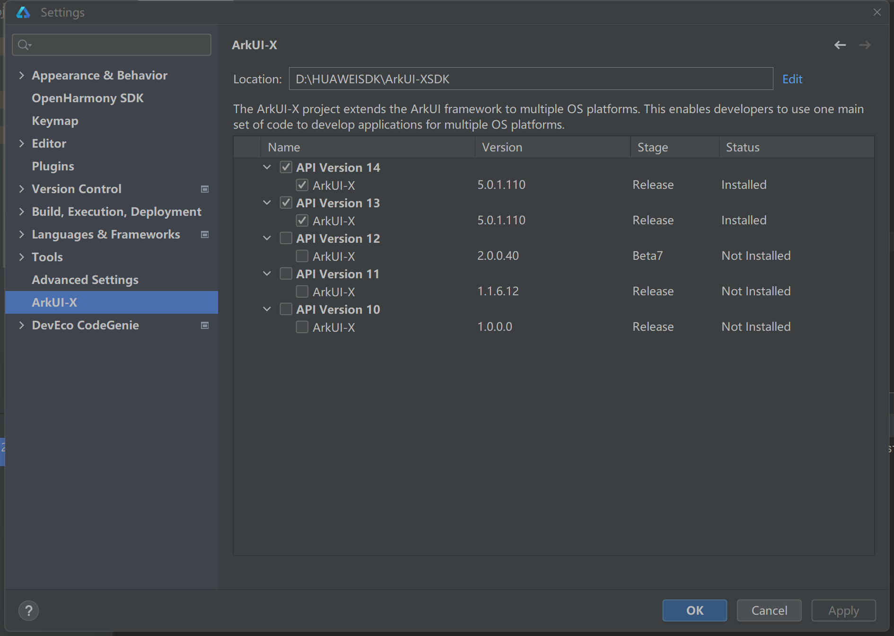Expand Editor settings section
The width and height of the screenshot is (894, 636).
21,143
